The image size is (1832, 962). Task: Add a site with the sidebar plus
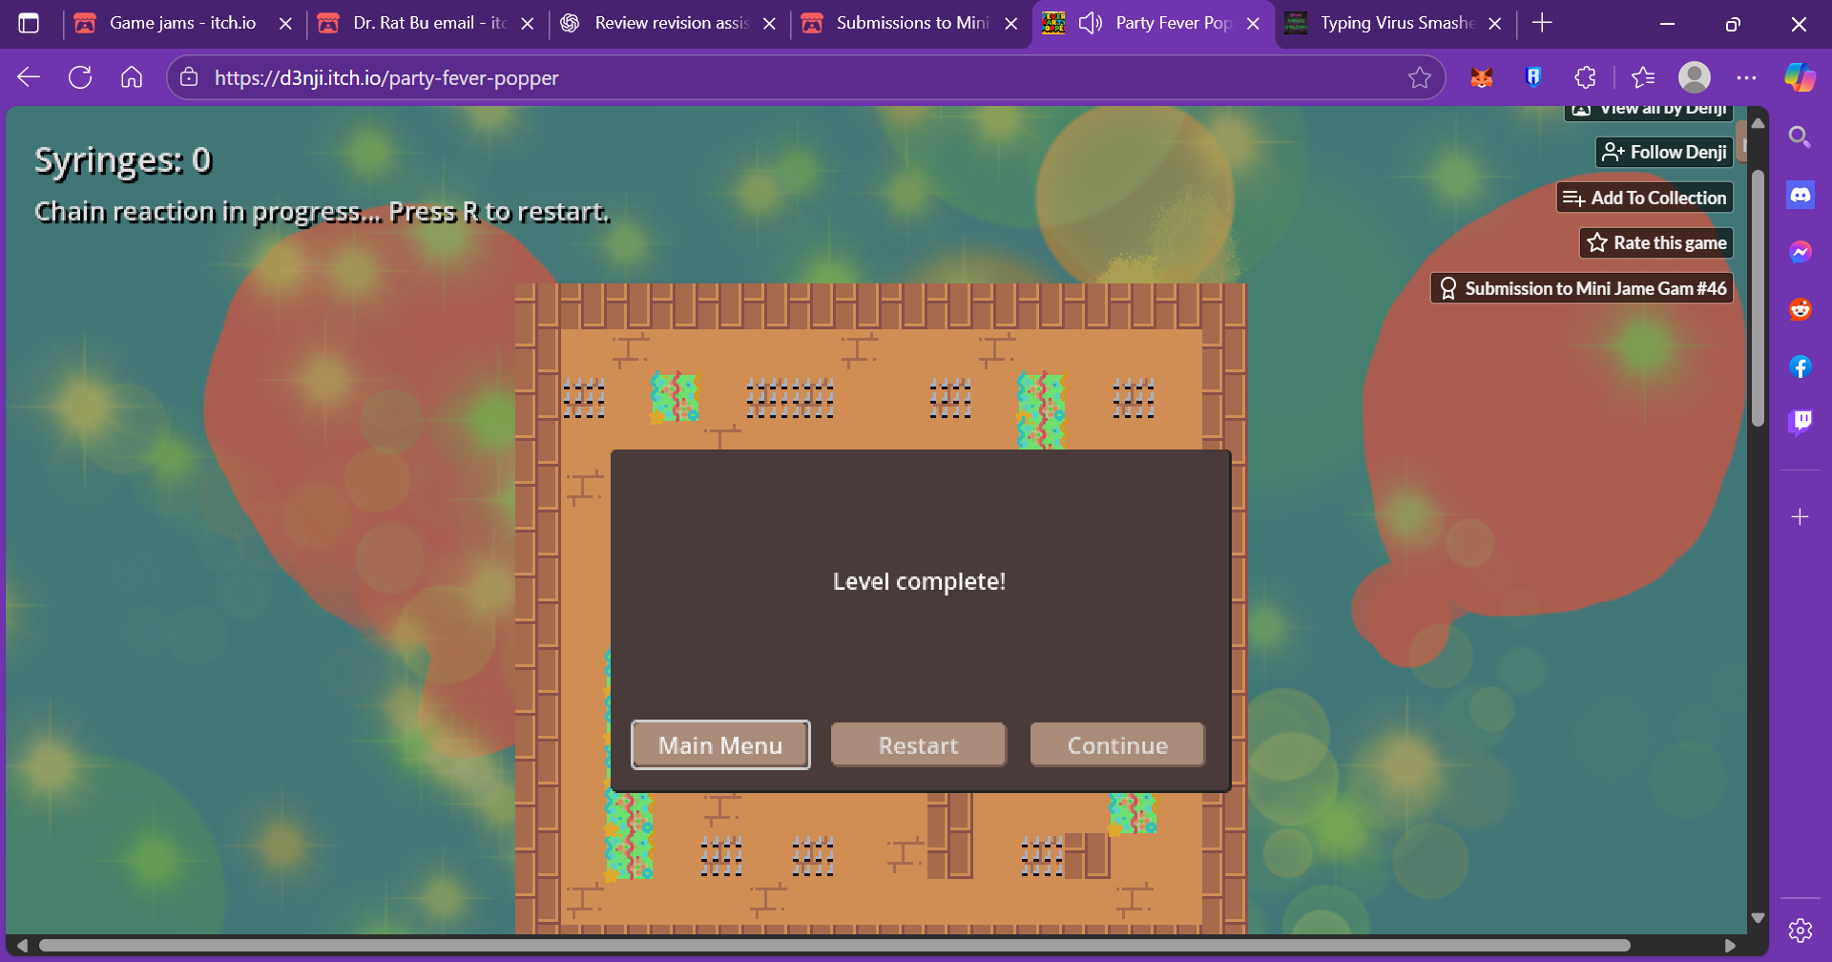point(1800,516)
